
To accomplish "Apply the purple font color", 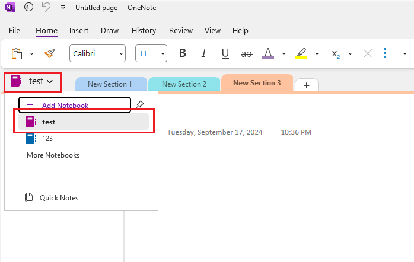I will point(267,53).
